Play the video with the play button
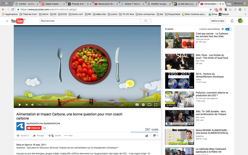Screen dimensions: 248x155 20,105
